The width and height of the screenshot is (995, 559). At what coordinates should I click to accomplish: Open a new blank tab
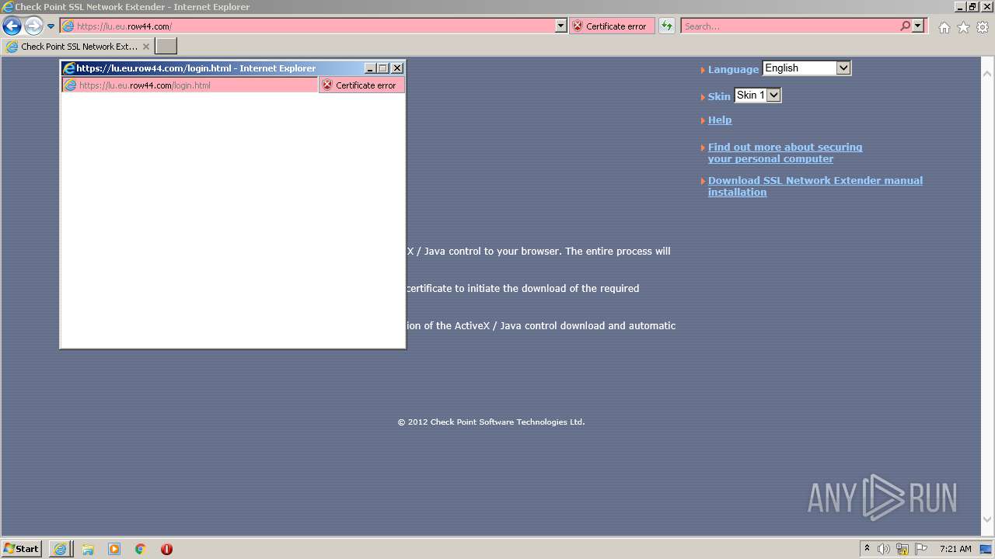pos(166,47)
